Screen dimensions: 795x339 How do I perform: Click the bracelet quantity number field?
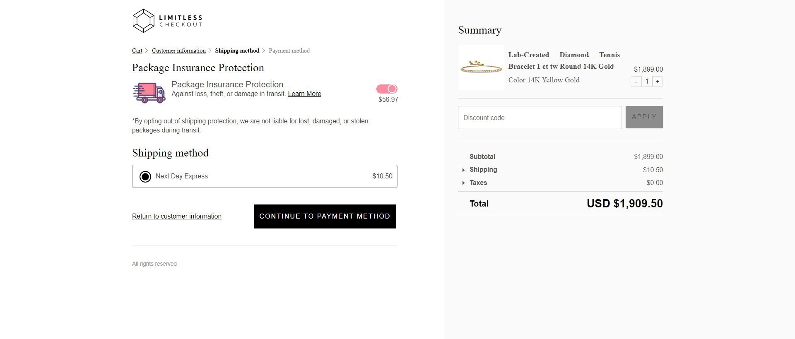tap(647, 82)
